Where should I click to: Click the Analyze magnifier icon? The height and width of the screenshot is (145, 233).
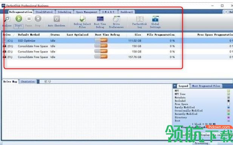click(7, 19)
